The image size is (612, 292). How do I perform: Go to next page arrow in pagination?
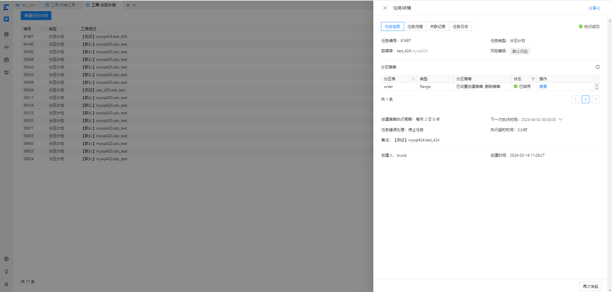tap(596, 99)
